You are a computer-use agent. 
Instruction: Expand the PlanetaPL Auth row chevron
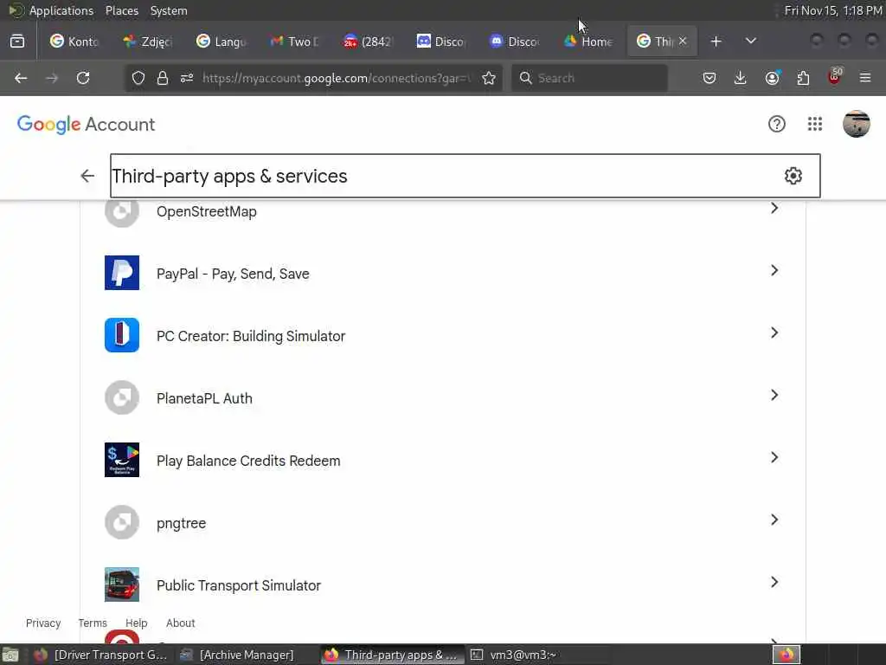click(774, 395)
